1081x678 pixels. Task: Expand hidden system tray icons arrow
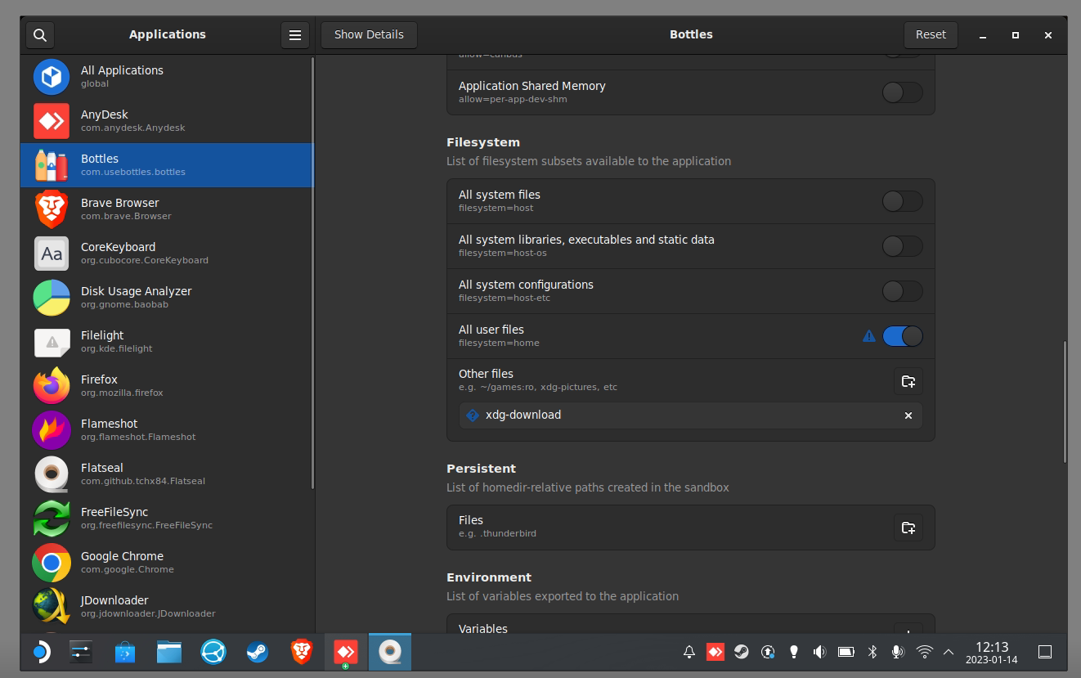point(949,652)
